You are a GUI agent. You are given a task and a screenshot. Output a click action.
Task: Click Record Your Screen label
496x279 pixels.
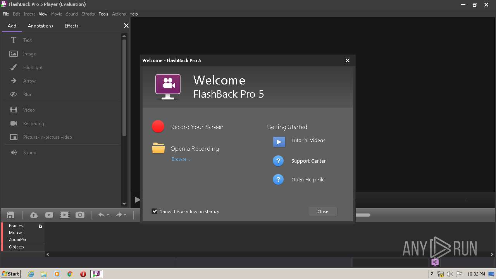pyautogui.click(x=197, y=127)
